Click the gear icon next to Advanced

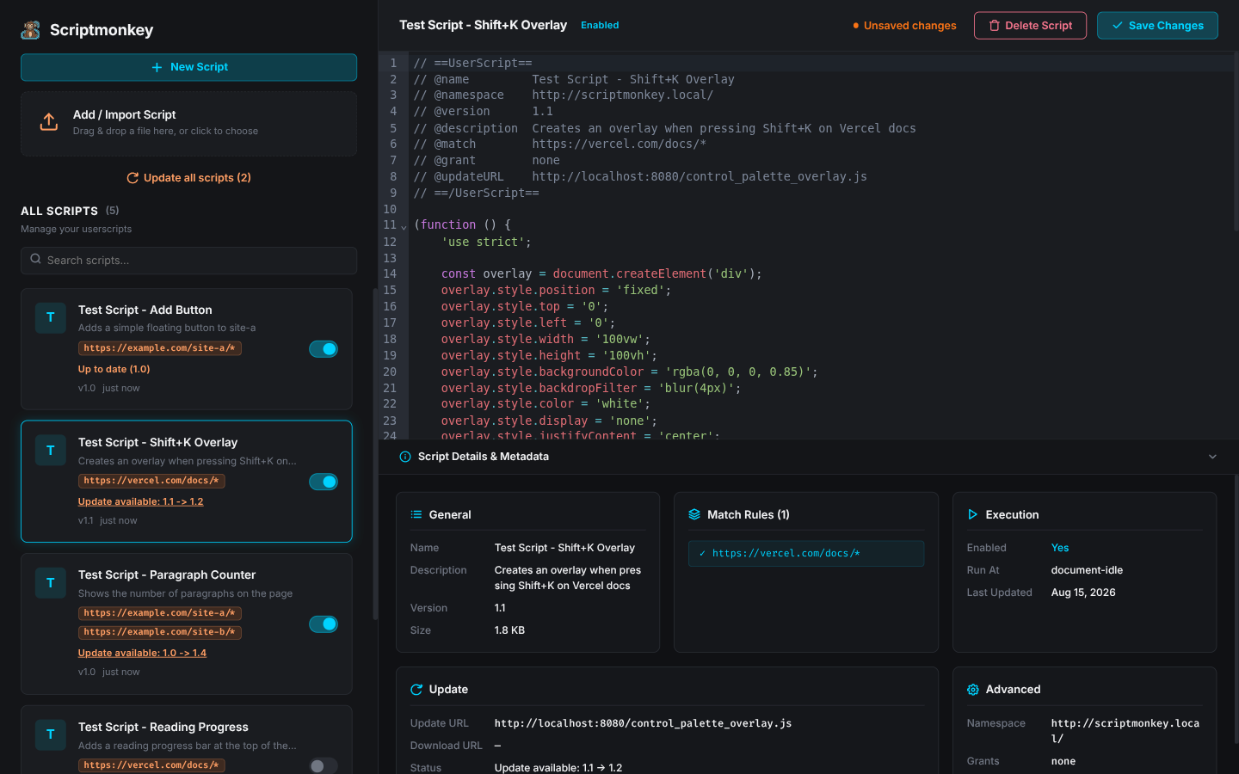tap(973, 690)
